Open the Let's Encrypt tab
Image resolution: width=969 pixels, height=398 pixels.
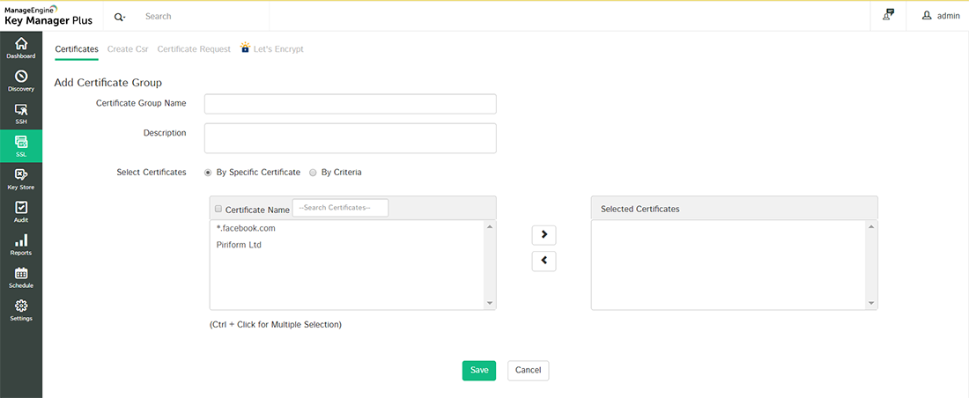tap(277, 49)
